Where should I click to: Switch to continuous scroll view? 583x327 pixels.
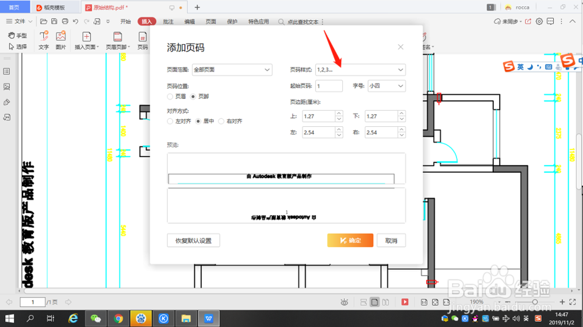pos(364,302)
